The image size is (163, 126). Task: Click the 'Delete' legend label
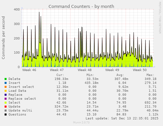click(14, 79)
